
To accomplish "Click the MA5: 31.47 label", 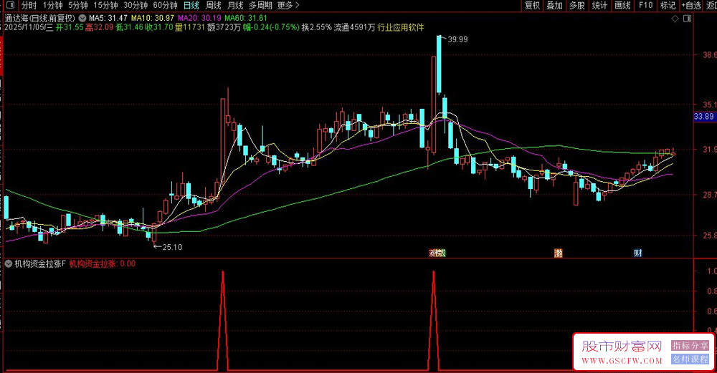I will 108,19.
